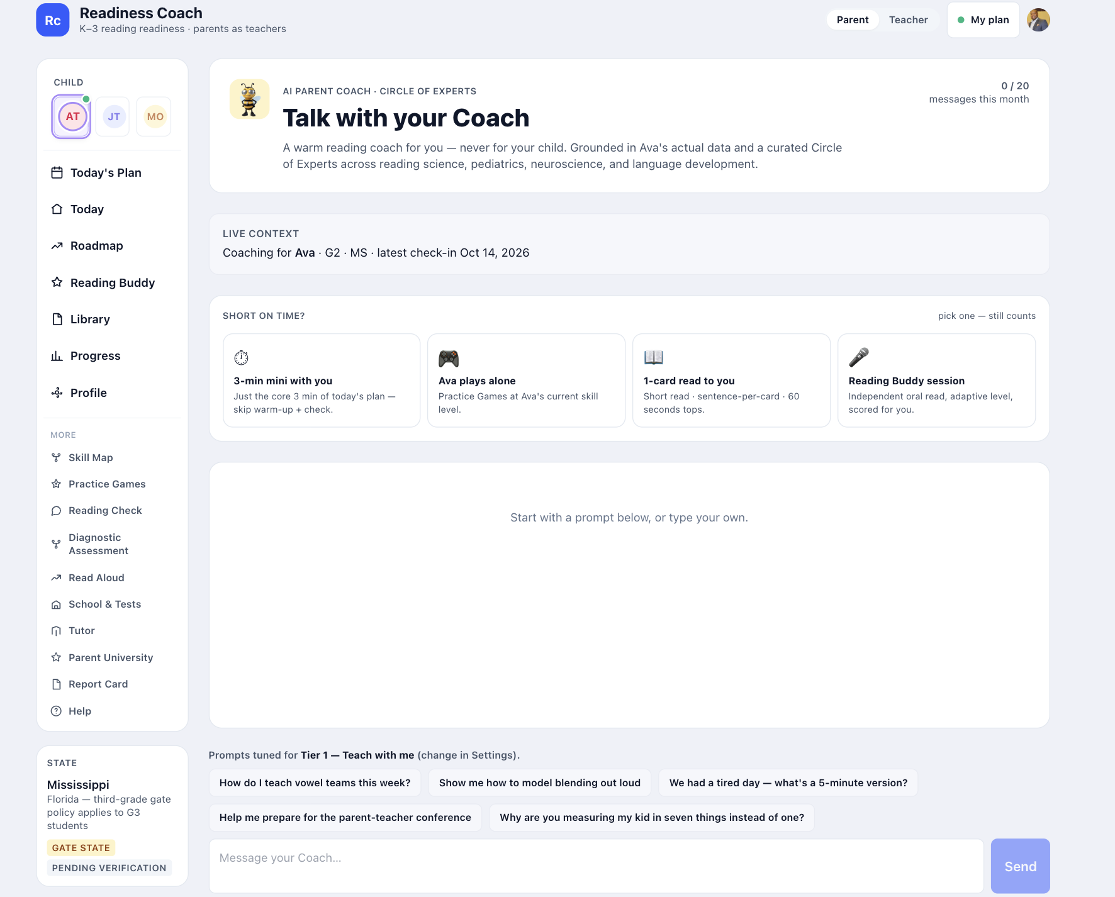Click the Today's Plan calendar icon
Screen dimensions: 1115x897
pyautogui.click(x=57, y=172)
